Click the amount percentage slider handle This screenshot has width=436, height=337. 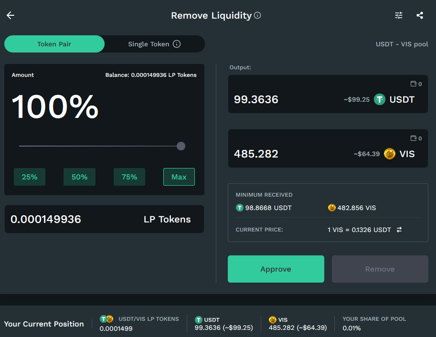[181, 146]
